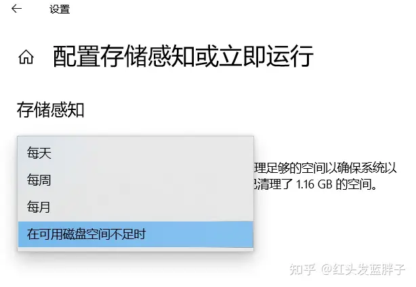Click the 设置 window title text
Screen dimensions: 416x287
pos(60,9)
